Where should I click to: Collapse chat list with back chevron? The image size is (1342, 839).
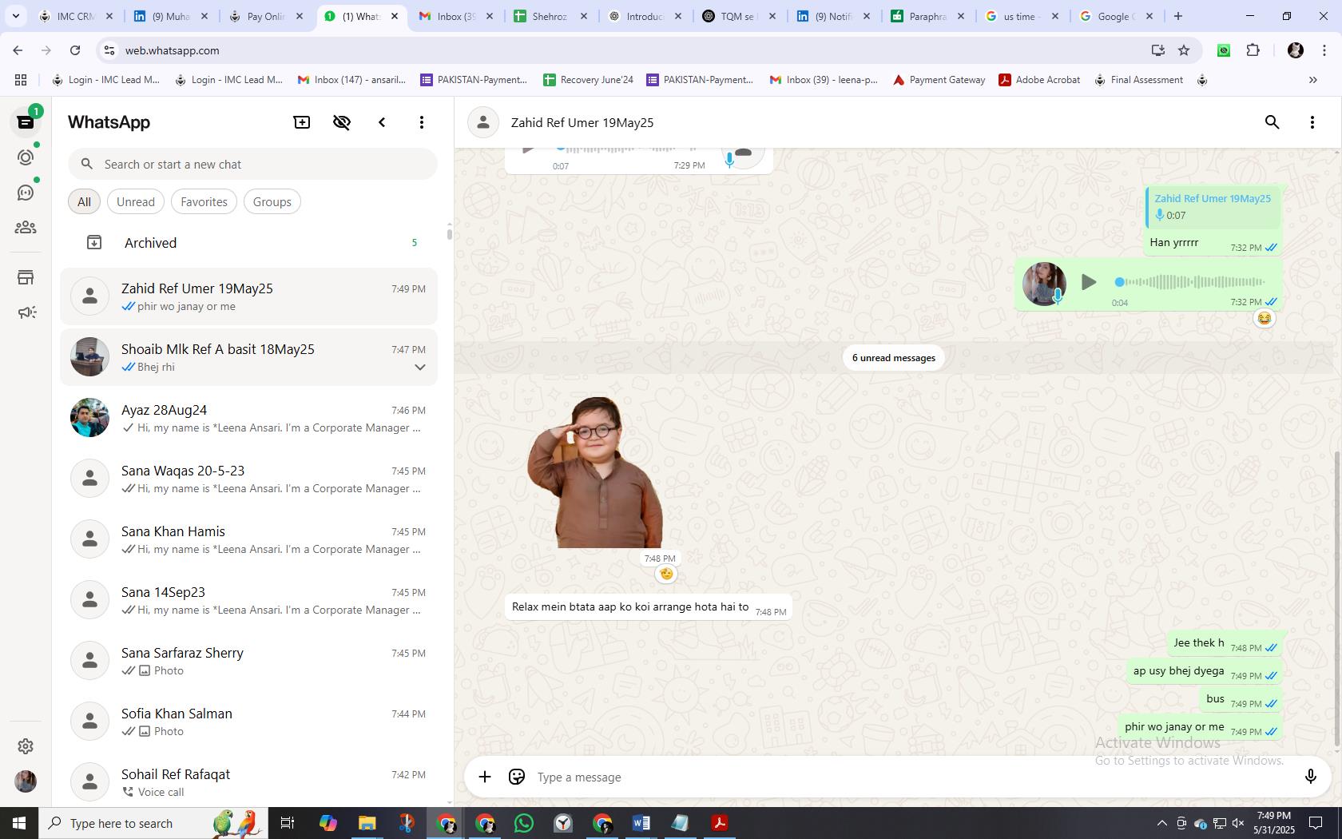[x=382, y=122]
